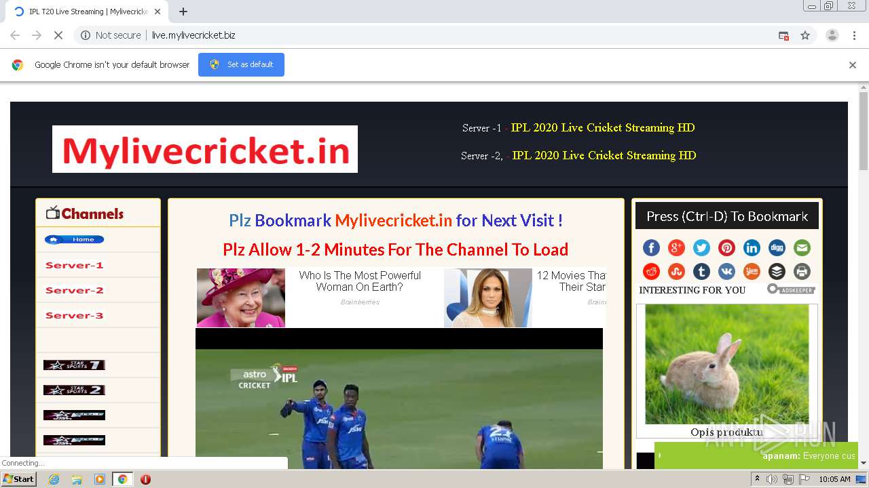Viewport: 869px width, 488px height.
Task: Post to Tumblr icon
Action: click(701, 272)
